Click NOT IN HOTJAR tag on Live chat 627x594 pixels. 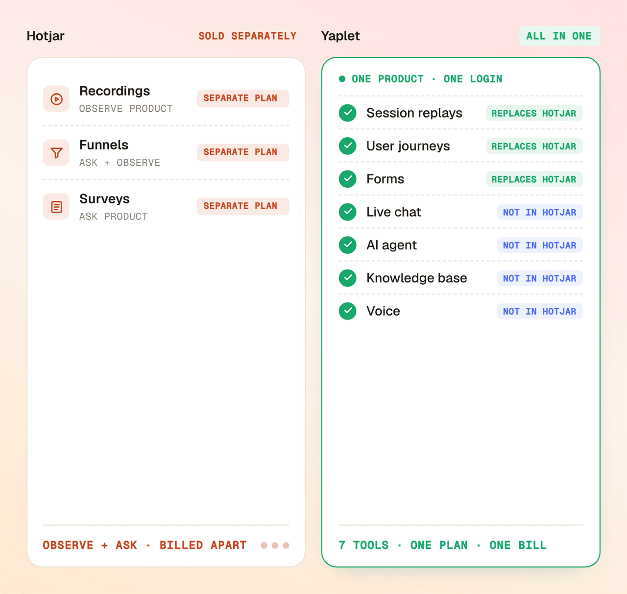click(x=540, y=212)
